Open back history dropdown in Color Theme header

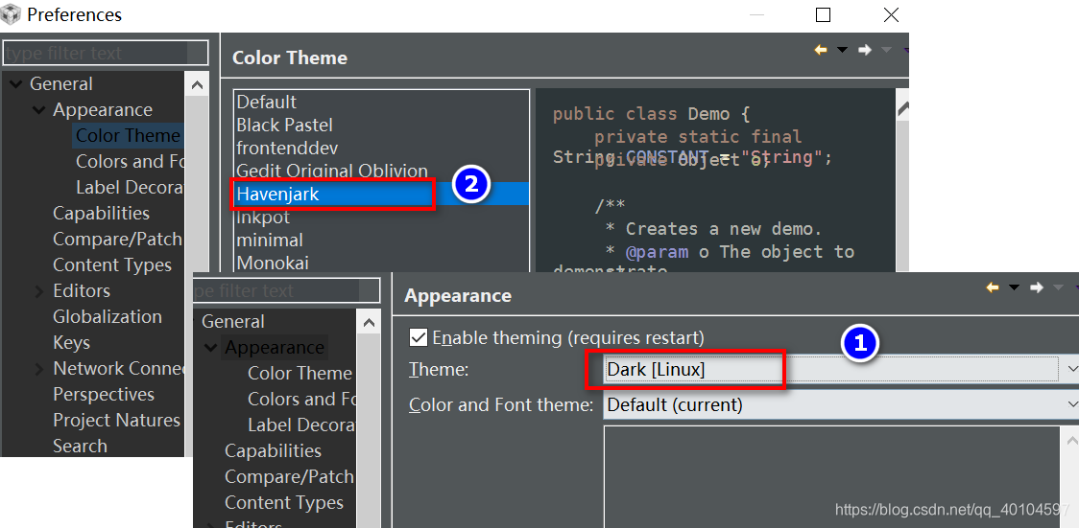[x=842, y=50]
